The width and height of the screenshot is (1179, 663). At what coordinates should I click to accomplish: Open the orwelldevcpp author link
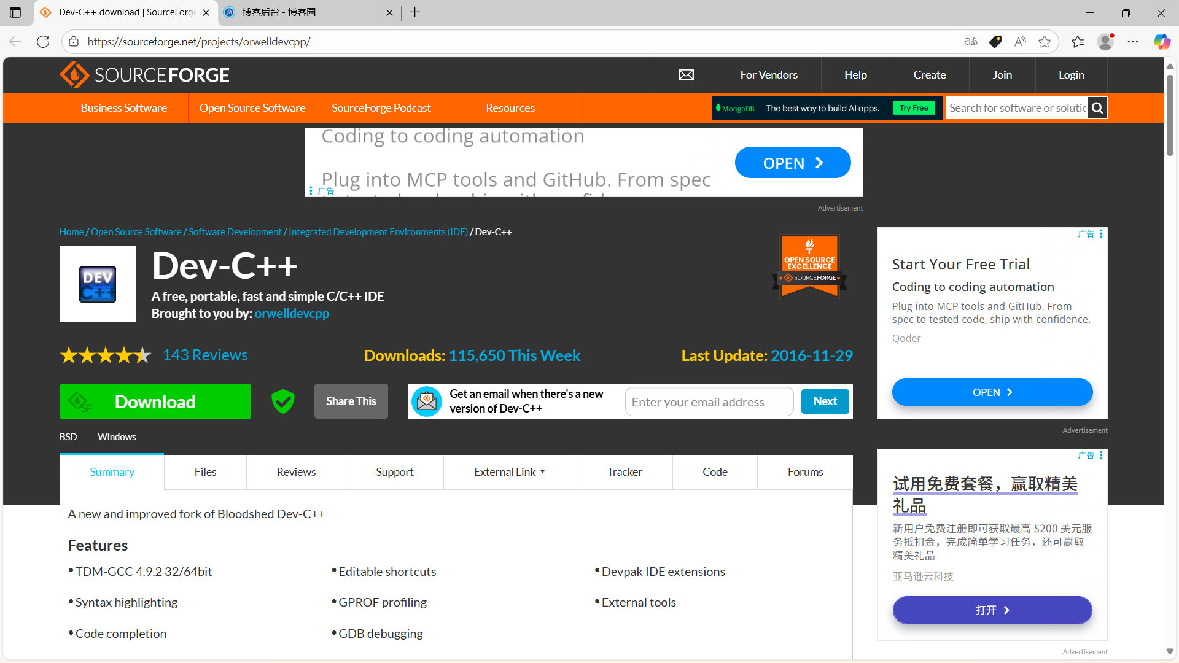[x=292, y=314]
